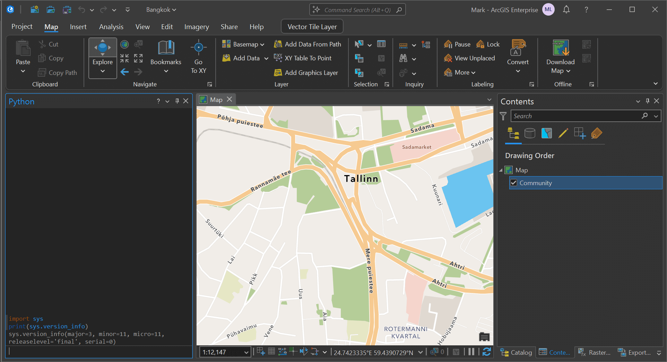Open the Bangkok project dropdown
The width and height of the screenshot is (667, 362).
pos(161,10)
